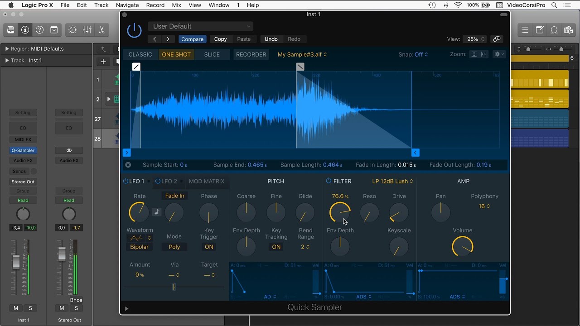This screenshot has width=580, height=326.
Task: Open the Loop Browser icon
Action: click(x=554, y=30)
